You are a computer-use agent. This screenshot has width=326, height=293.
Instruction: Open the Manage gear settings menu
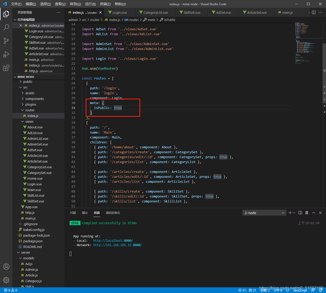(x=6, y=280)
